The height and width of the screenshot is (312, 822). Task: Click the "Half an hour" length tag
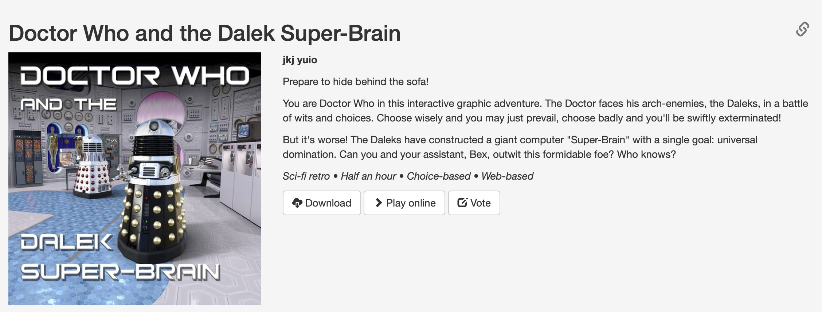[368, 176]
